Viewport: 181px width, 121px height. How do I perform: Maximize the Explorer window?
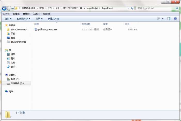[169, 2]
